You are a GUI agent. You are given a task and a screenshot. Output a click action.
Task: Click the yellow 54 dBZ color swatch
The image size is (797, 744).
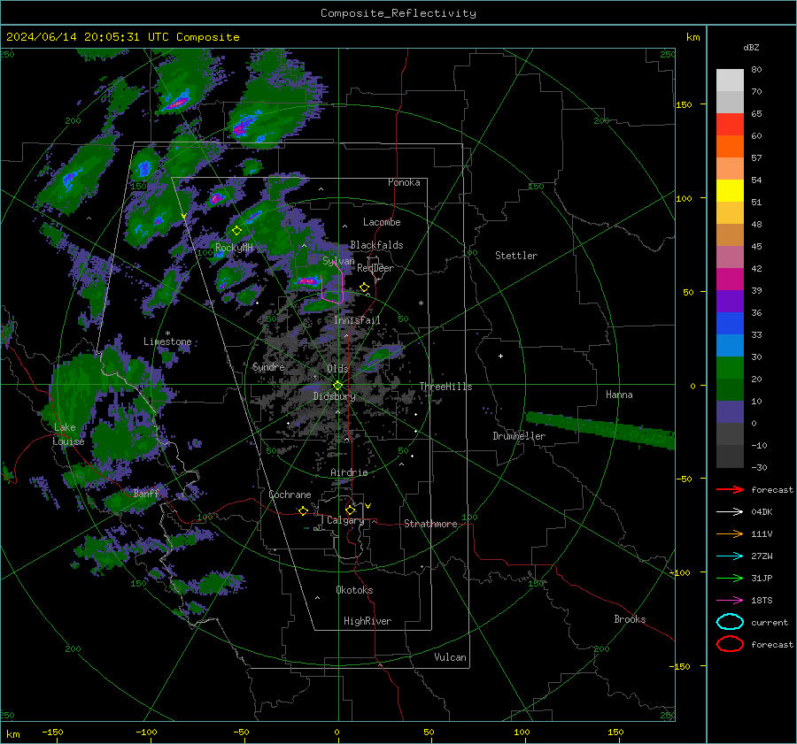click(x=730, y=190)
